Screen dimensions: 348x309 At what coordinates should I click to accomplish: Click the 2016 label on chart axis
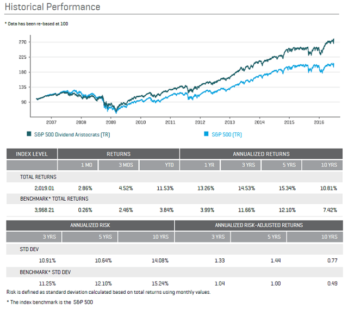[319, 122]
